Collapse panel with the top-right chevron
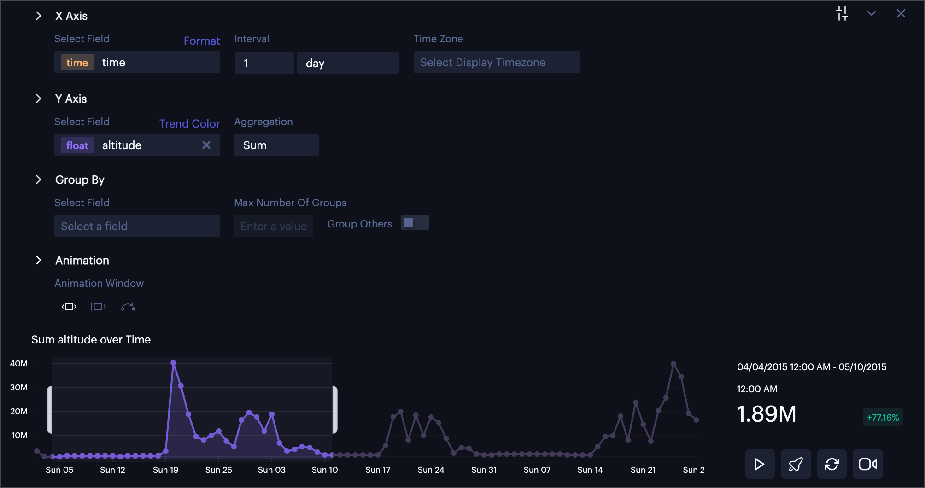Screen dimensions: 925x488 pos(872,14)
